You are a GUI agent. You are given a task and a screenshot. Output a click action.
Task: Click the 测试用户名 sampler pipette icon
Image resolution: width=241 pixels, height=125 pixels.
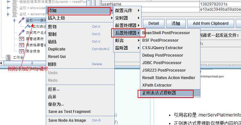(22, 33)
